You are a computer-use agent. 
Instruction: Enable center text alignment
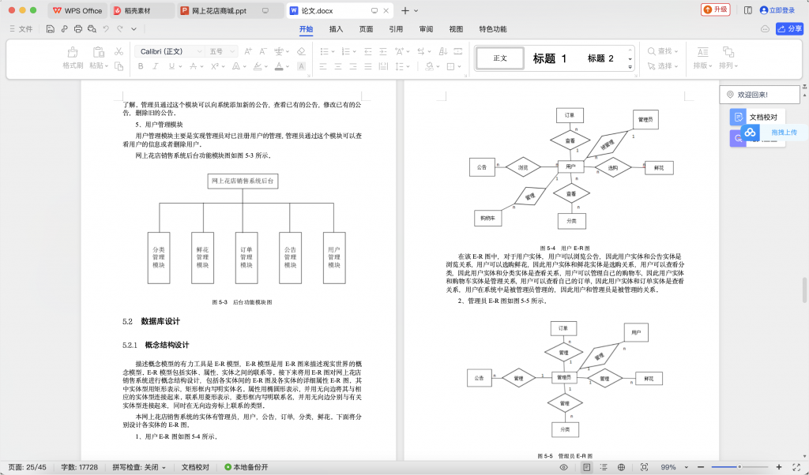click(x=338, y=66)
